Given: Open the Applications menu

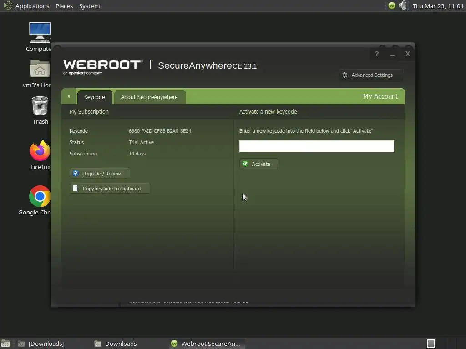Looking at the screenshot, I should pyautogui.click(x=32, y=6).
